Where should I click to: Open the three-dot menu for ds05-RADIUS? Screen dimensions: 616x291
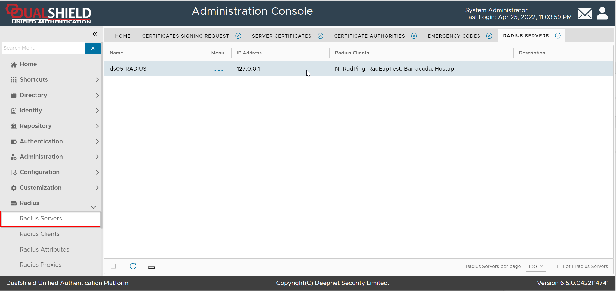[218, 70]
